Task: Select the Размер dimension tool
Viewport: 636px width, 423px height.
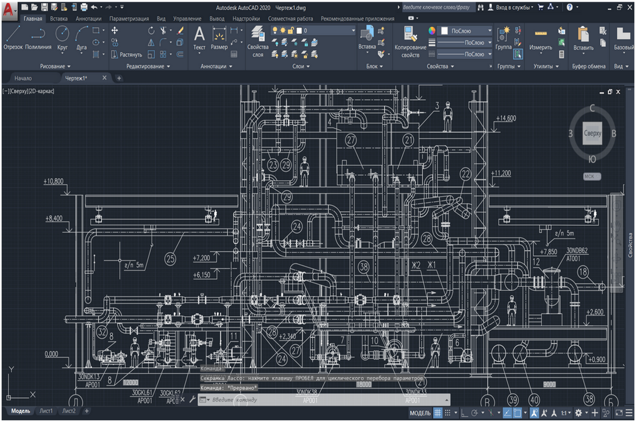Action: tap(219, 38)
